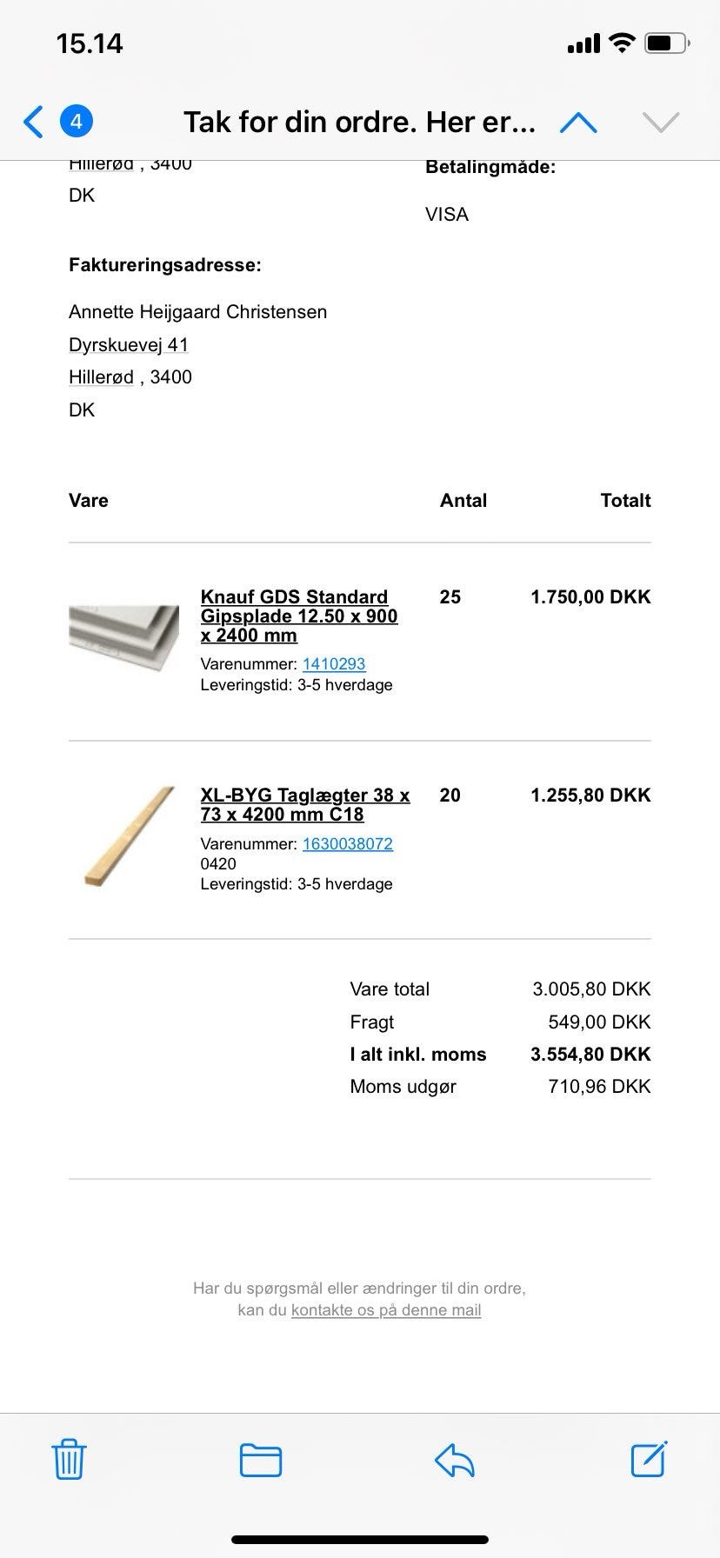
Task: Move email with folder icon
Action: pyautogui.click(x=261, y=1460)
